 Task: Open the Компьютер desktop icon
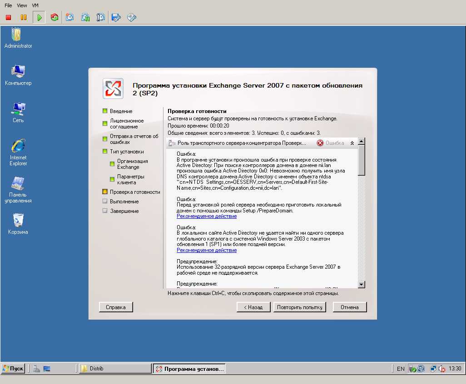pos(18,75)
